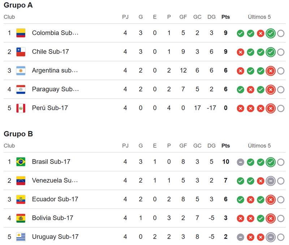Click the Últimos 5 header in Grupo A

point(259,17)
